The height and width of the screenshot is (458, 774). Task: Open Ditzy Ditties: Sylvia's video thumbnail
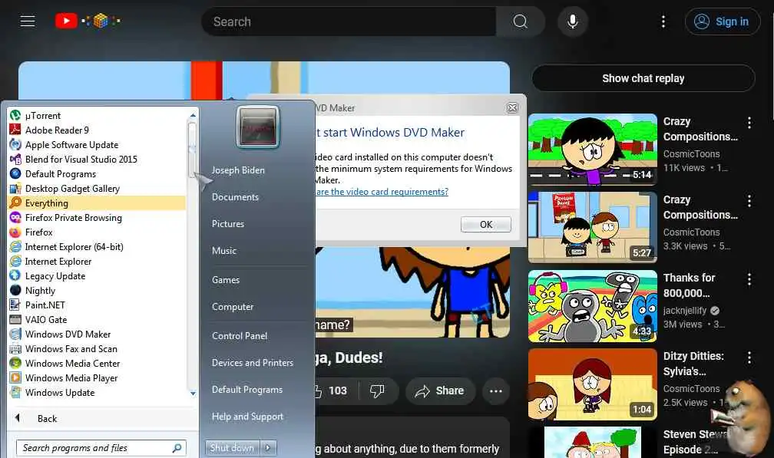pyautogui.click(x=592, y=384)
